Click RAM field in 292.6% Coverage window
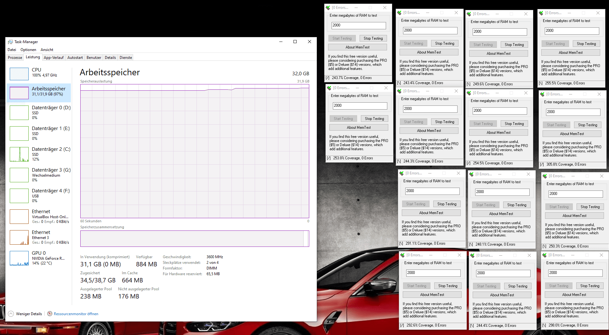 pos(433,273)
